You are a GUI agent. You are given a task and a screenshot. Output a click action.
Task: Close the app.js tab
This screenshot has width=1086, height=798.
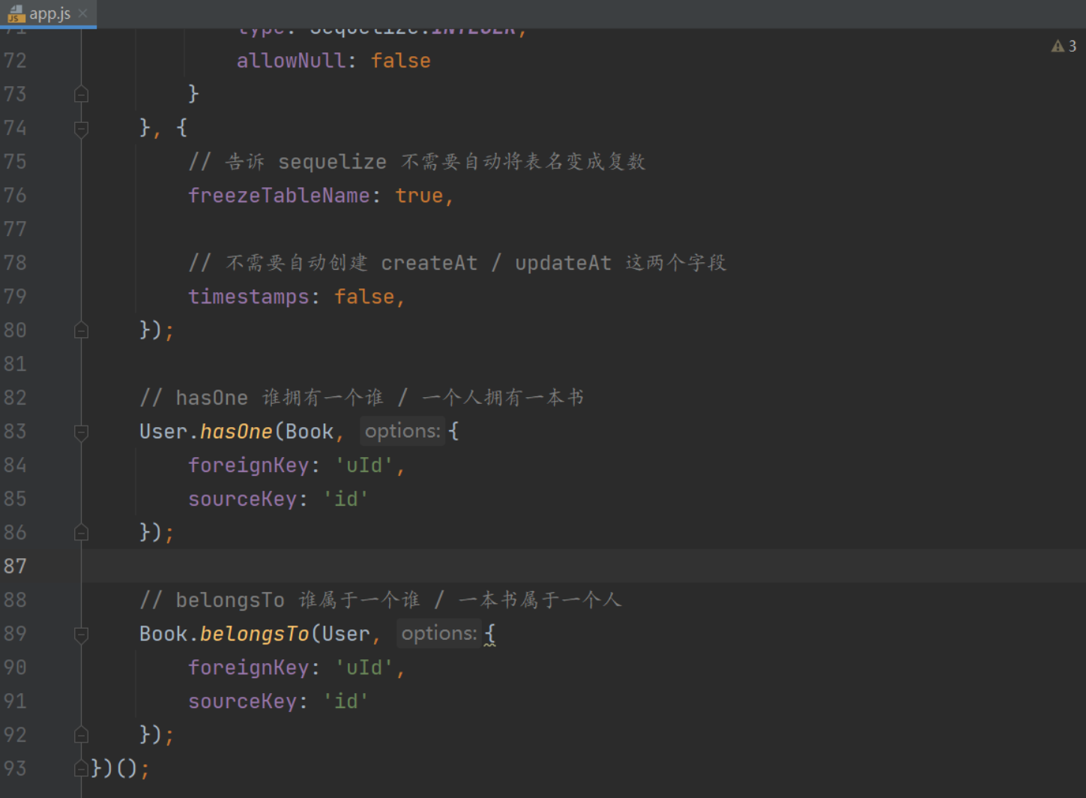point(83,13)
